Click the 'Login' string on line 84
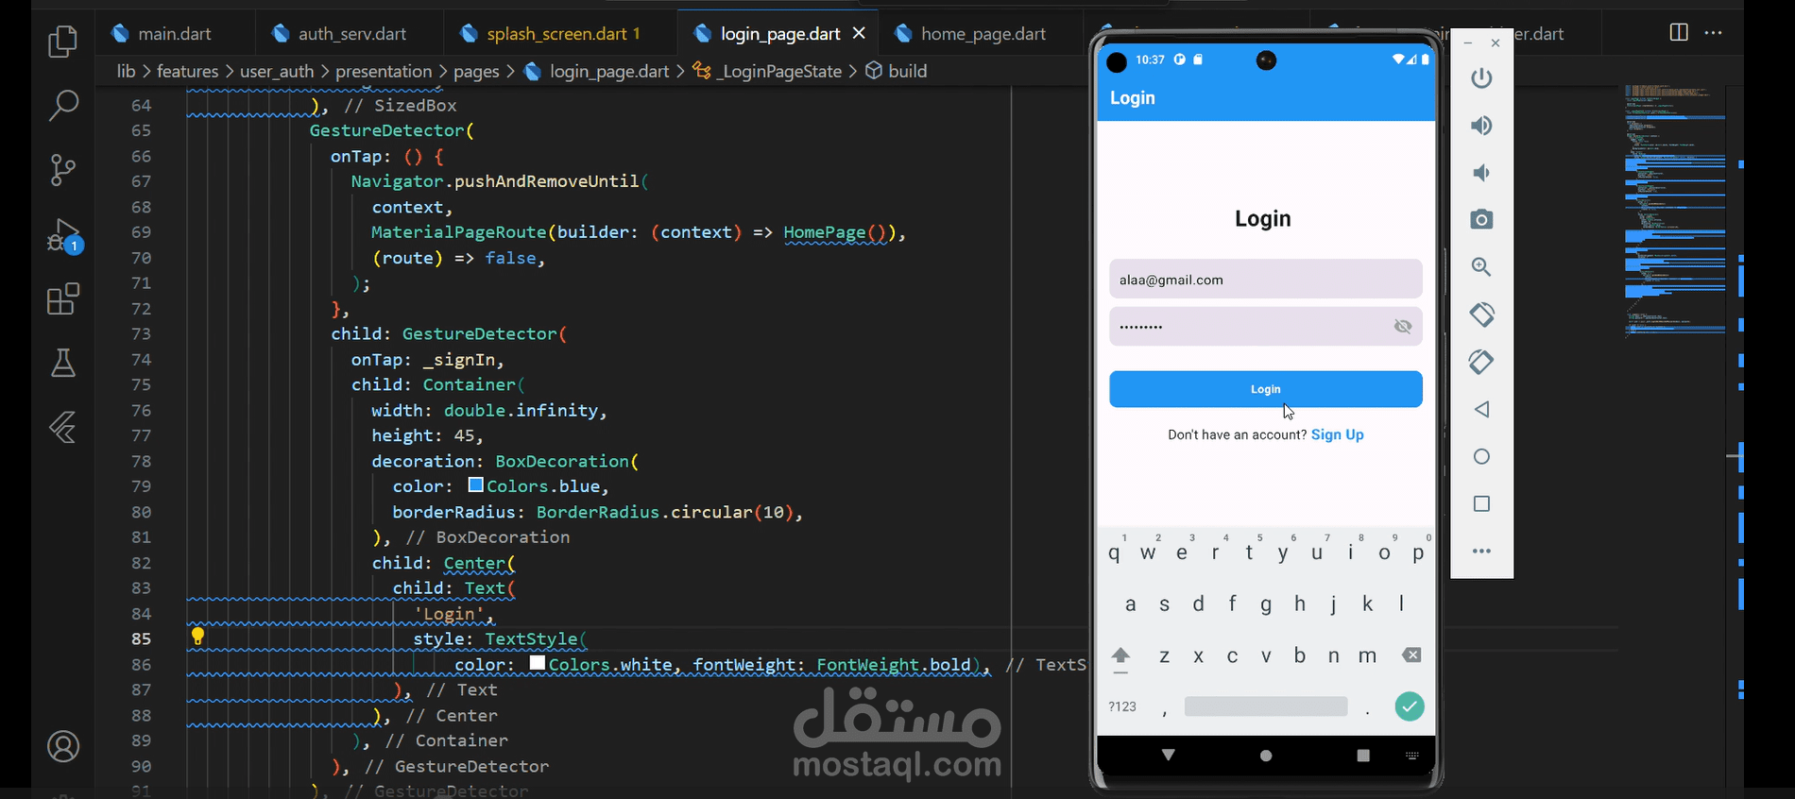Image resolution: width=1795 pixels, height=799 pixels. [450, 614]
